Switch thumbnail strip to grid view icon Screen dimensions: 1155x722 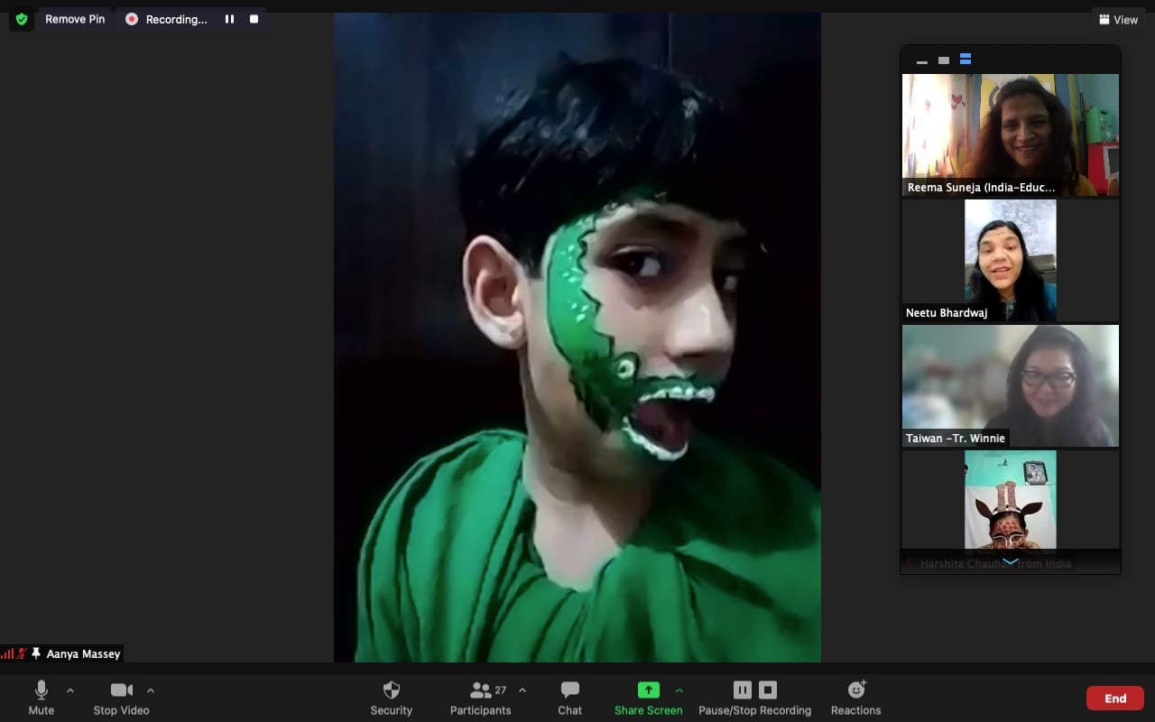[x=965, y=60]
